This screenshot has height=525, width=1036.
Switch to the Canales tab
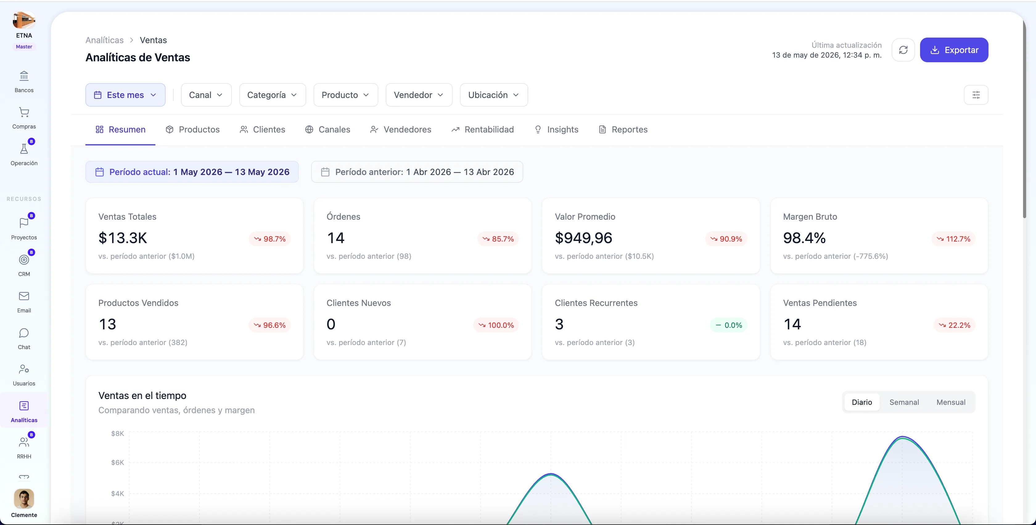(327, 129)
